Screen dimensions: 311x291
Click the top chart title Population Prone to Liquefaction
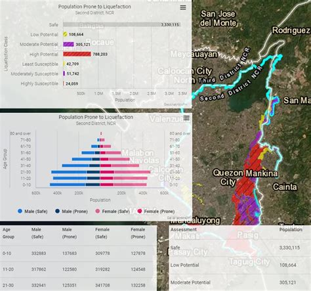point(94,7)
